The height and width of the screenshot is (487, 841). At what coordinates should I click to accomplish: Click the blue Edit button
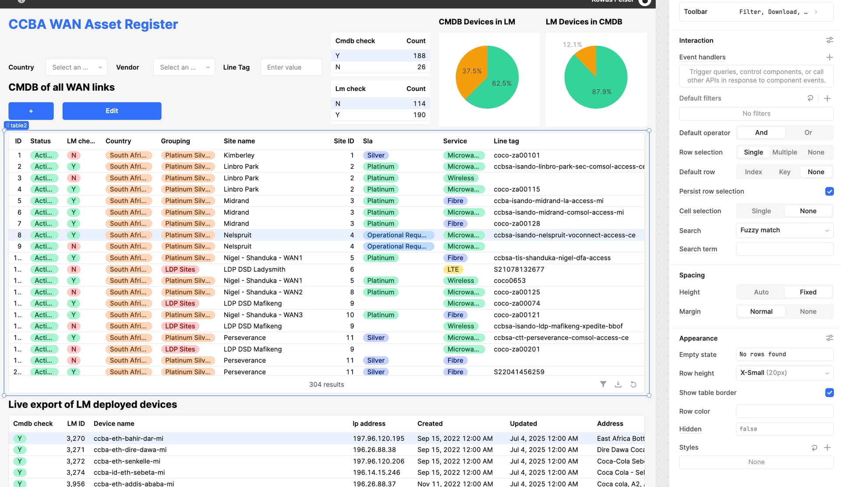pos(112,111)
